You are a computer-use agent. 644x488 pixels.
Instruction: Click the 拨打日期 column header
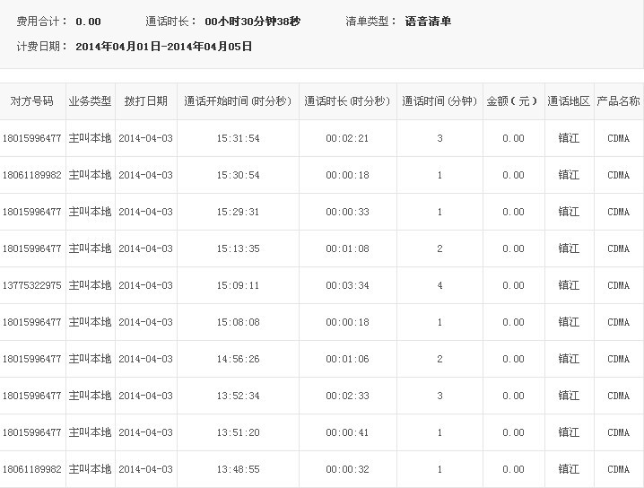[146, 100]
